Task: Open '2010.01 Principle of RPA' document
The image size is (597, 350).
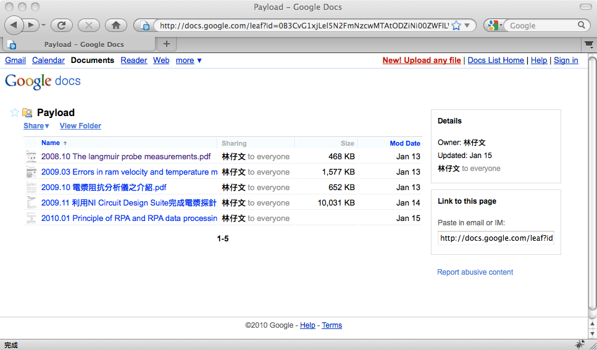Action: (129, 219)
